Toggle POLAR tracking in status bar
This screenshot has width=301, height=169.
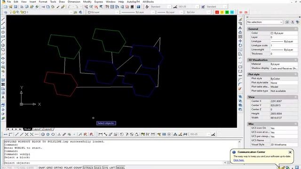click(x=68, y=168)
